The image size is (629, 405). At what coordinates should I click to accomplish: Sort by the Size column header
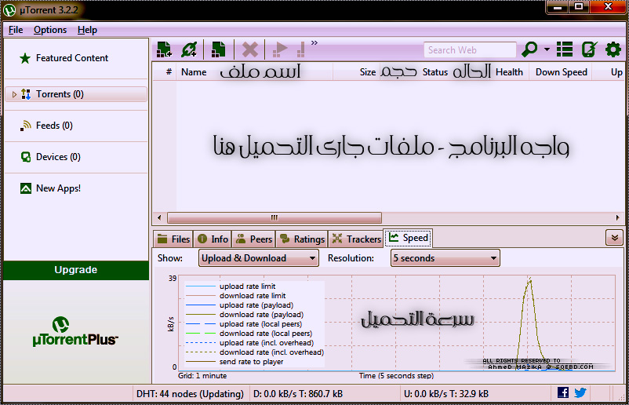click(368, 72)
